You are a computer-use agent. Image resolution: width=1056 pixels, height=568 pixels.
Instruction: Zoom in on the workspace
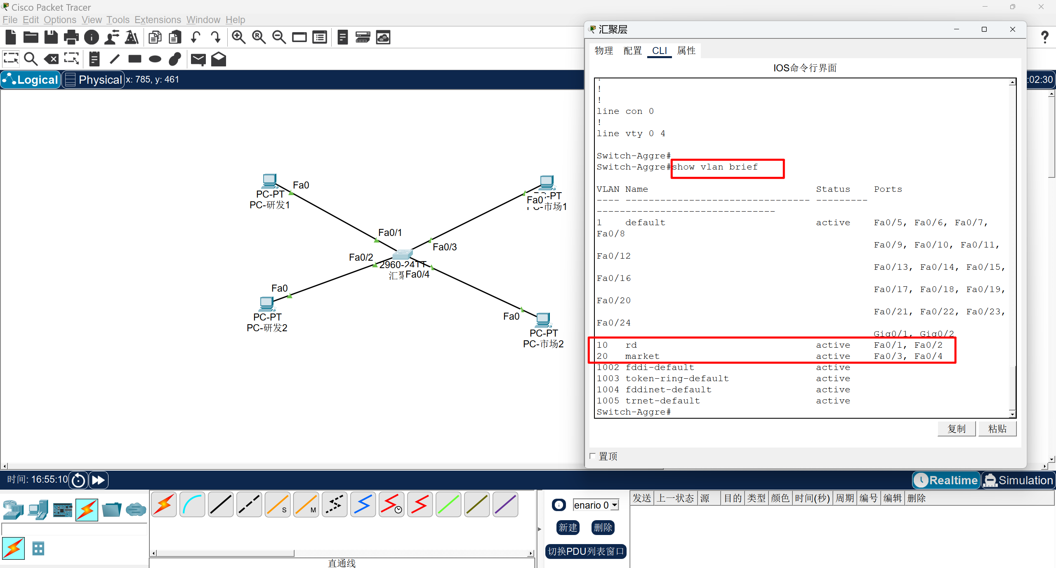click(239, 38)
